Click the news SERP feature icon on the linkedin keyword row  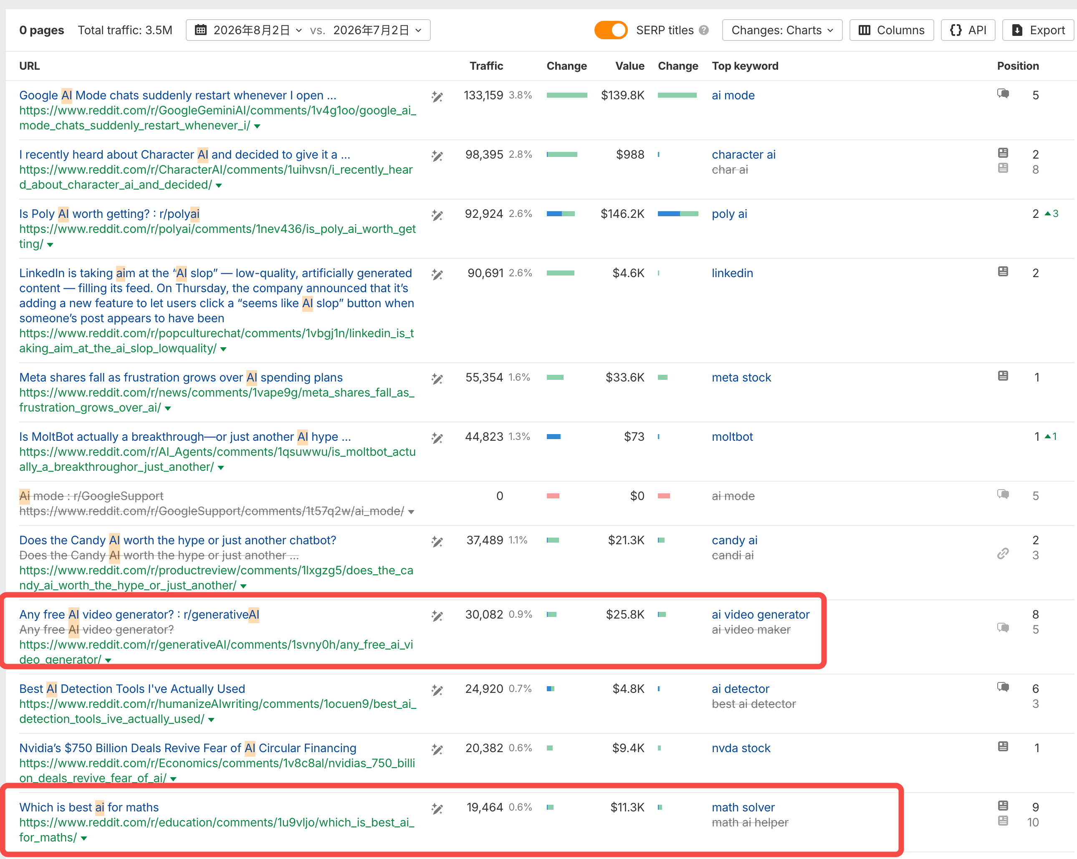coord(1003,272)
